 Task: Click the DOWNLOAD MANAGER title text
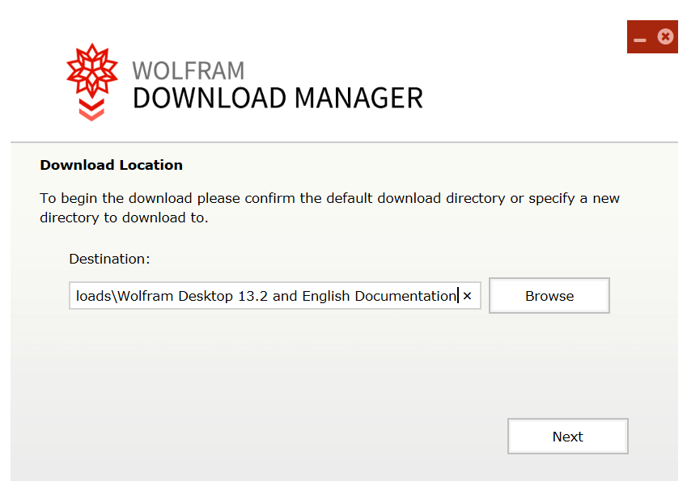278,98
